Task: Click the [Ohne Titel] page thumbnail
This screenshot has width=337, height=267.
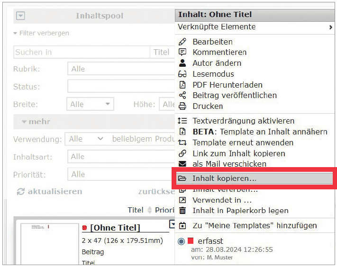Action: (x=50, y=244)
